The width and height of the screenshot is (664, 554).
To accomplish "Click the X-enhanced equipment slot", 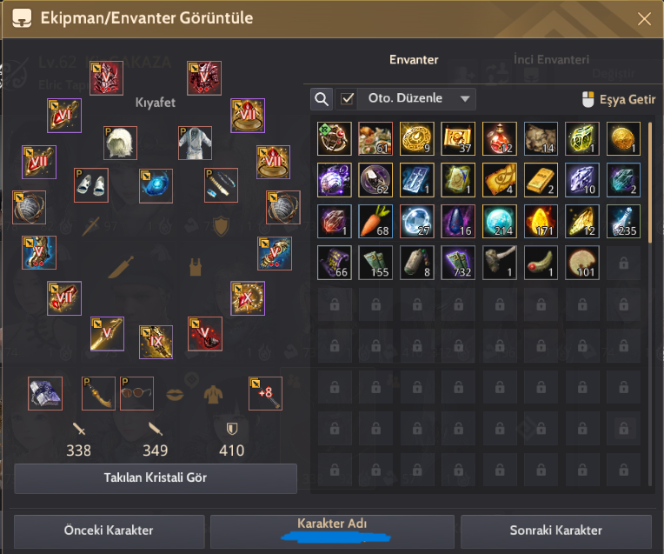I will pos(248,298).
